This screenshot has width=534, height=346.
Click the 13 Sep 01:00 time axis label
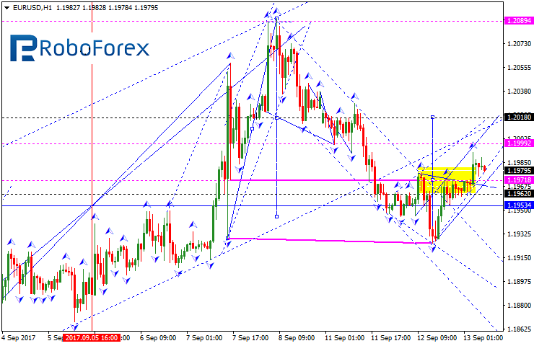483,338
